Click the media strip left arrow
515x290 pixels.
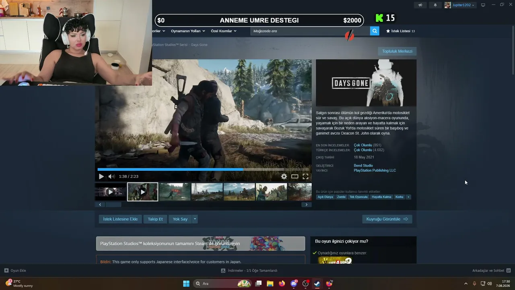(100, 205)
